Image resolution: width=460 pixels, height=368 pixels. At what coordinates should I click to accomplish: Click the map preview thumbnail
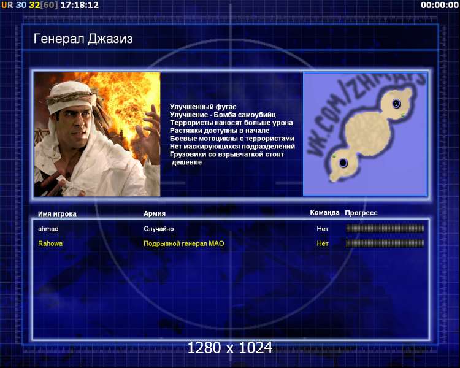click(x=365, y=134)
